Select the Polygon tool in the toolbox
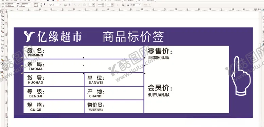Image resolution: width=264 pixels, height=127 pixels. (x=2, y=44)
